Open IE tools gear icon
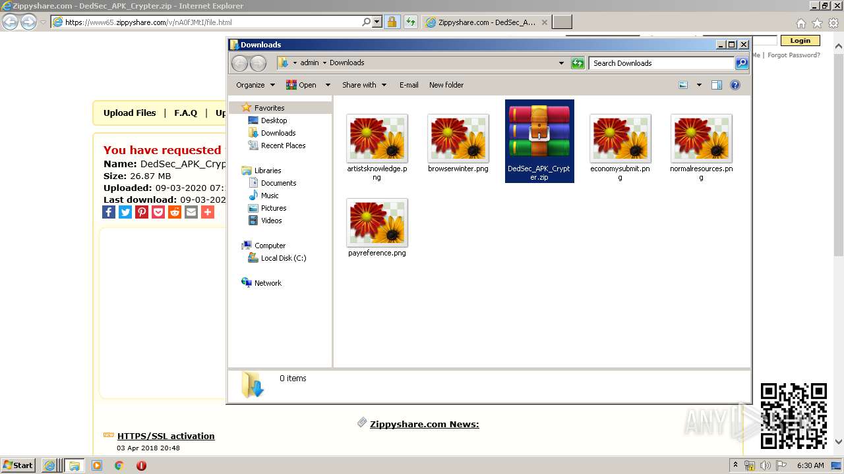The height and width of the screenshot is (474, 844). click(833, 23)
